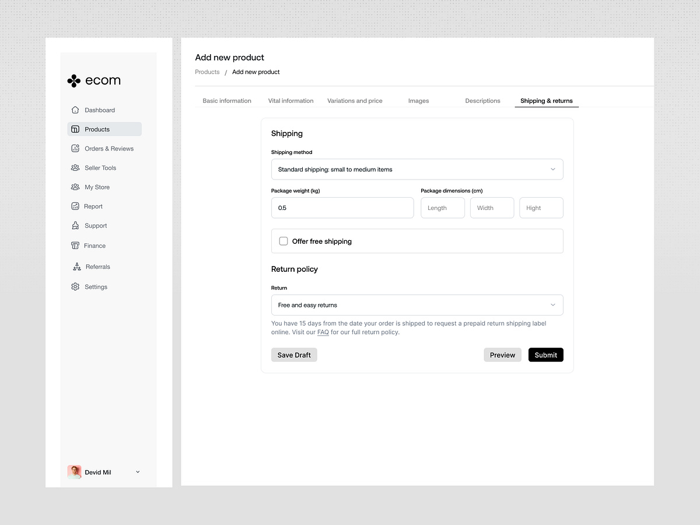Click the Finance wallet icon
Screen dimensions: 700x525
[x=75, y=246]
